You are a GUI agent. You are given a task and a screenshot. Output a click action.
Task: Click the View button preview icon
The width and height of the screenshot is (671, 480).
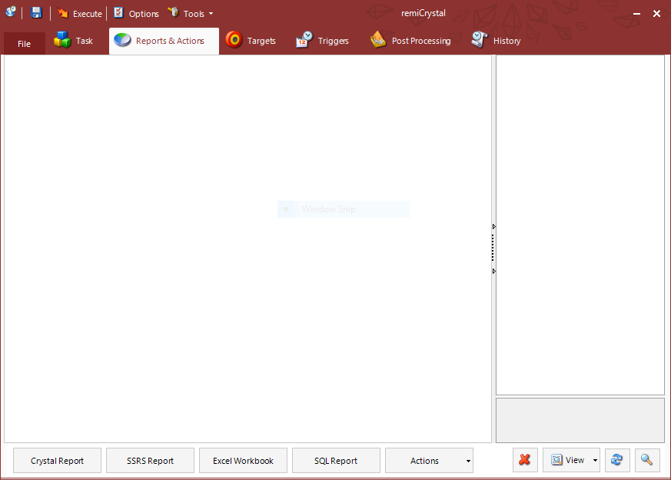556,460
